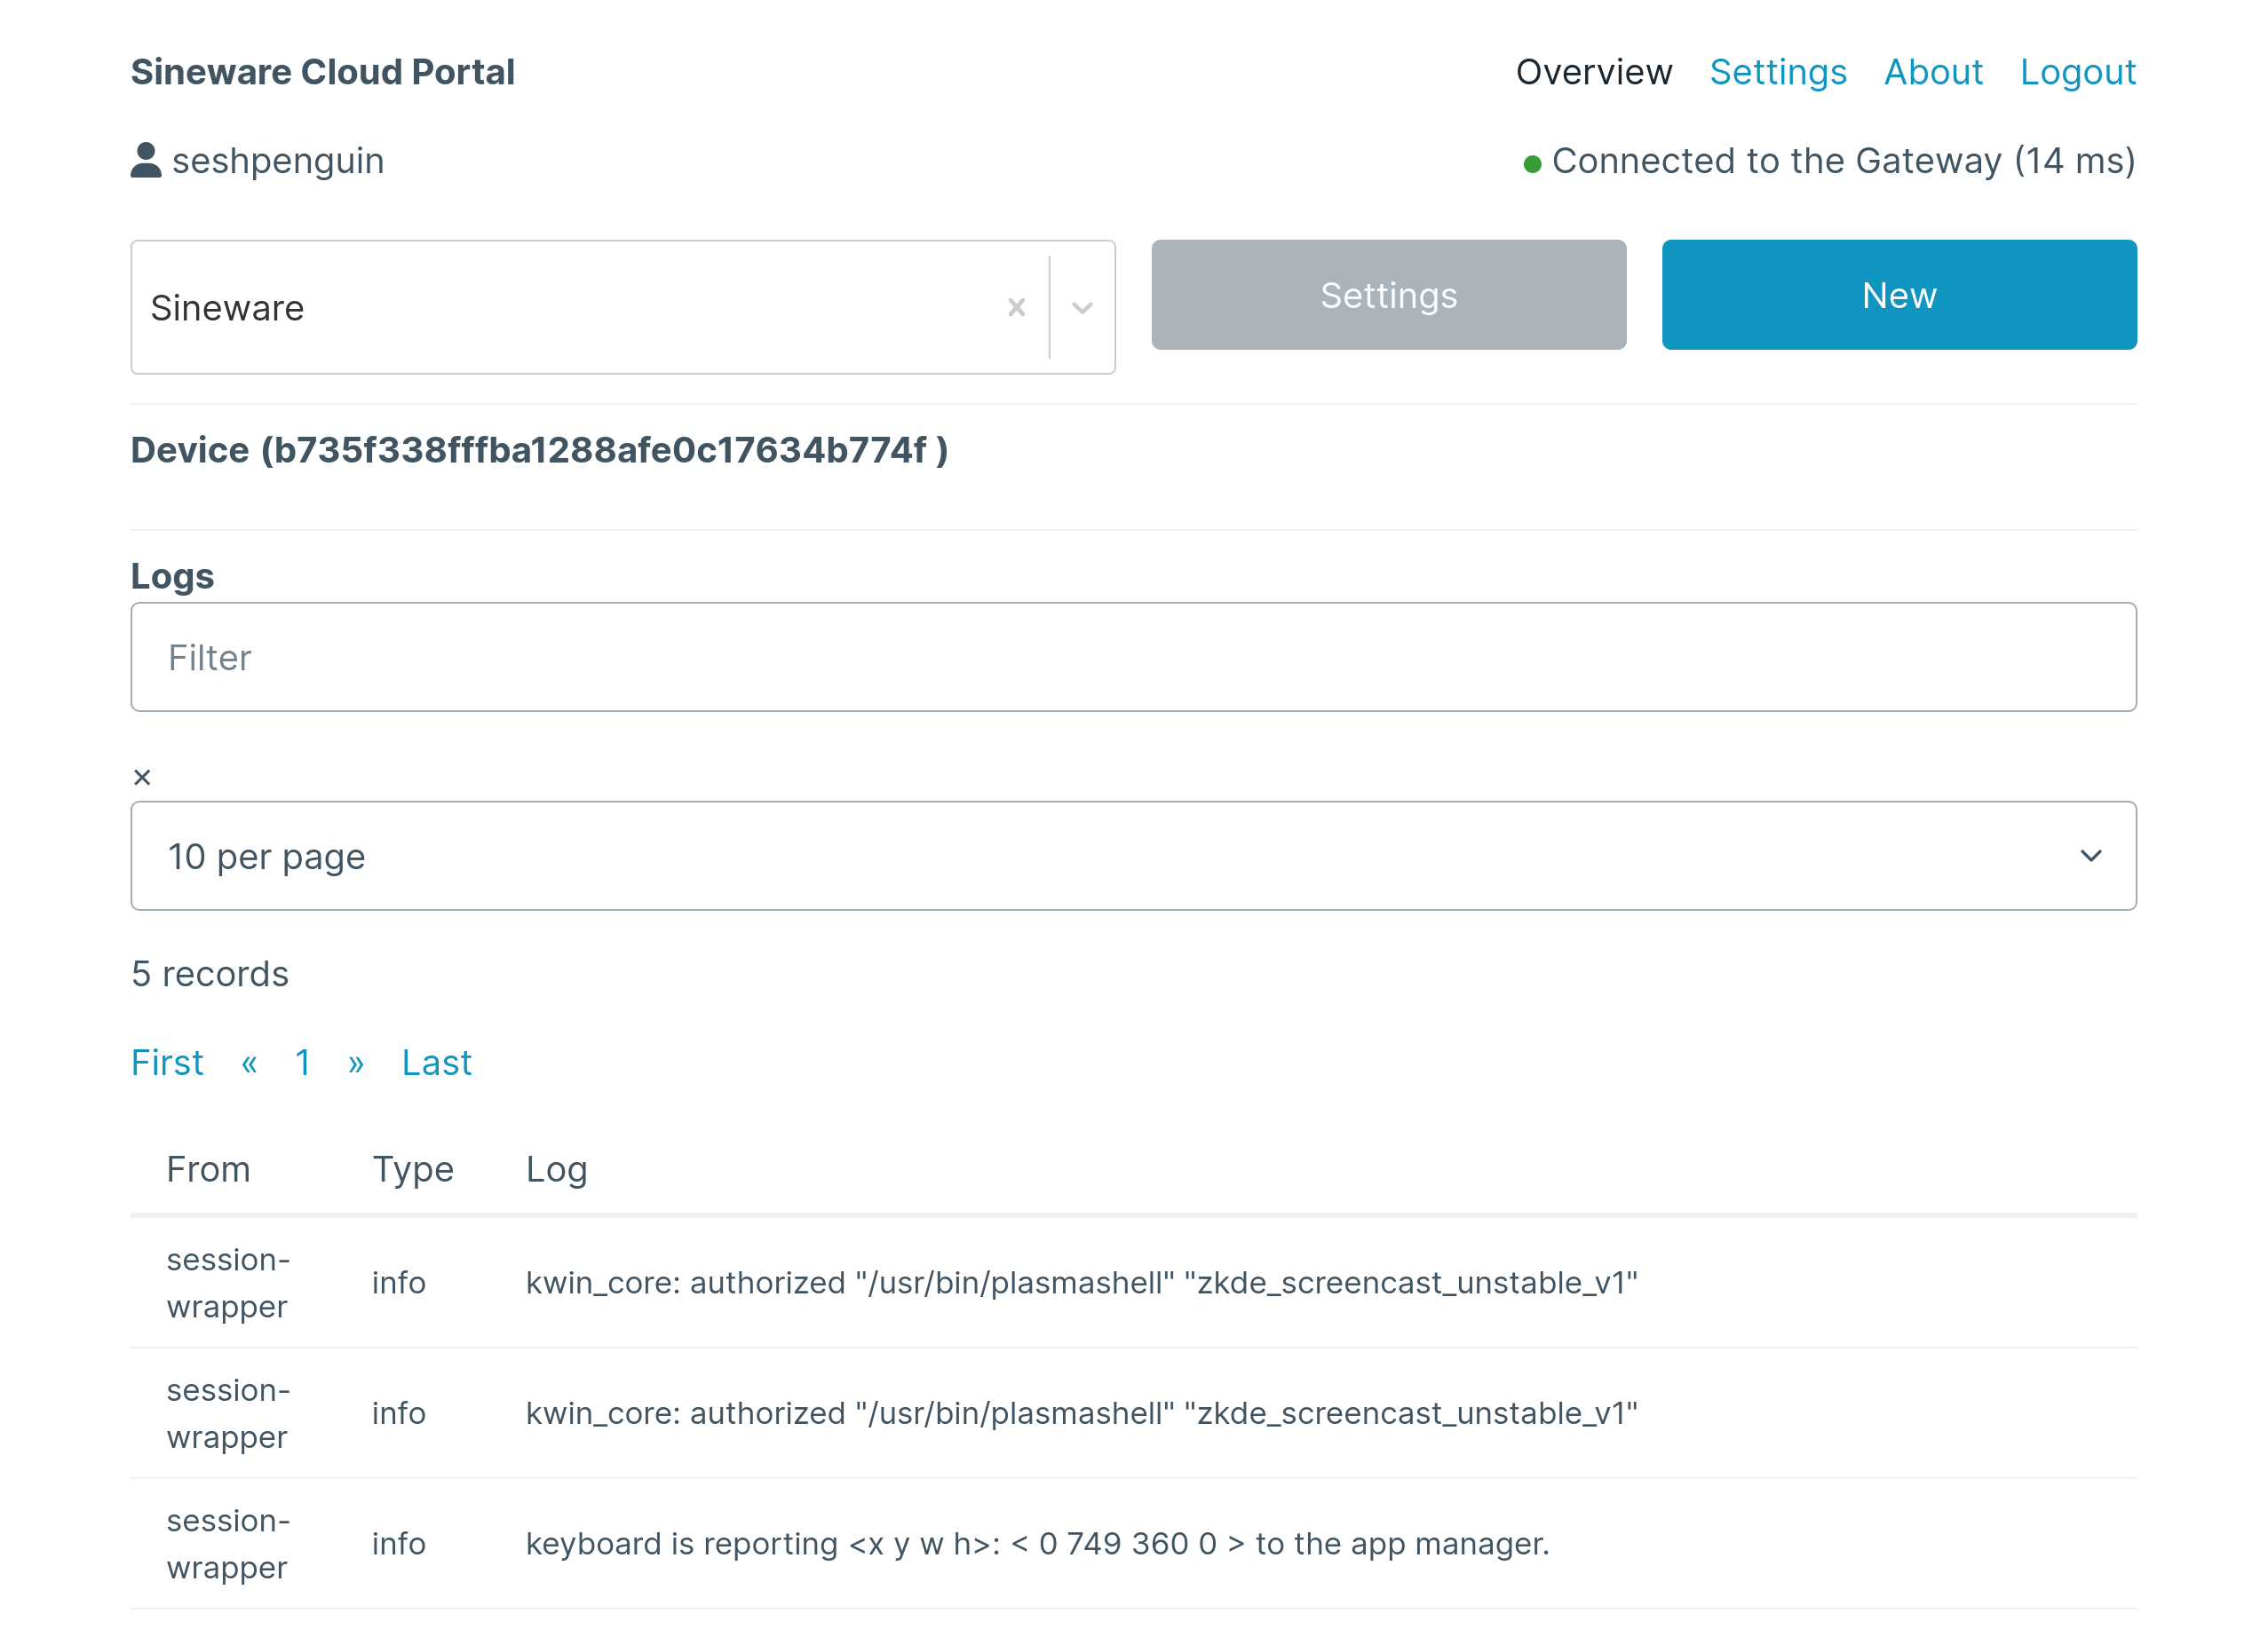Screen dimensions: 2268x1637
Task: Open the Settings link in top navigation
Action: 1777,72
